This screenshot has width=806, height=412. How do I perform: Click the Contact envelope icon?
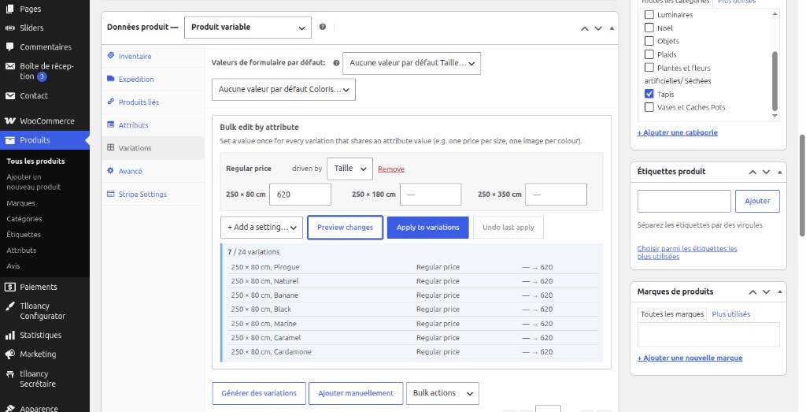[9, 95]
